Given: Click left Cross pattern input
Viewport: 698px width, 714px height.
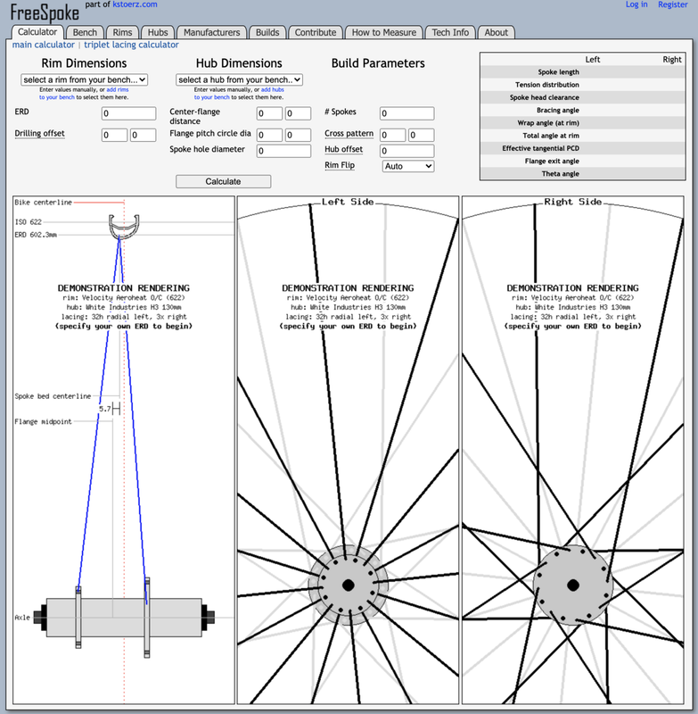Looking at the screenshot, I should [x=392, y=136].
